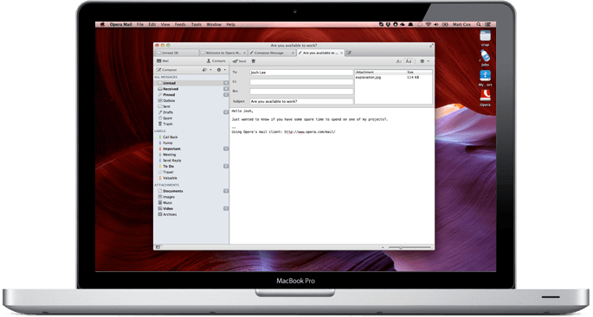Switch to the Welcome to Opera Mail tab
This screenshot has height=317, width=593.
click(x=223, y=53)
